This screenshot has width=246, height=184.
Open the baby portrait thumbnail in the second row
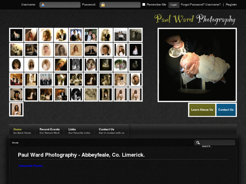tap(46, 50)
